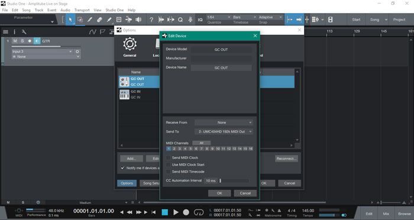Click Cancel in Edit Device dialog

pyautogui.click(x=245, y=193)
